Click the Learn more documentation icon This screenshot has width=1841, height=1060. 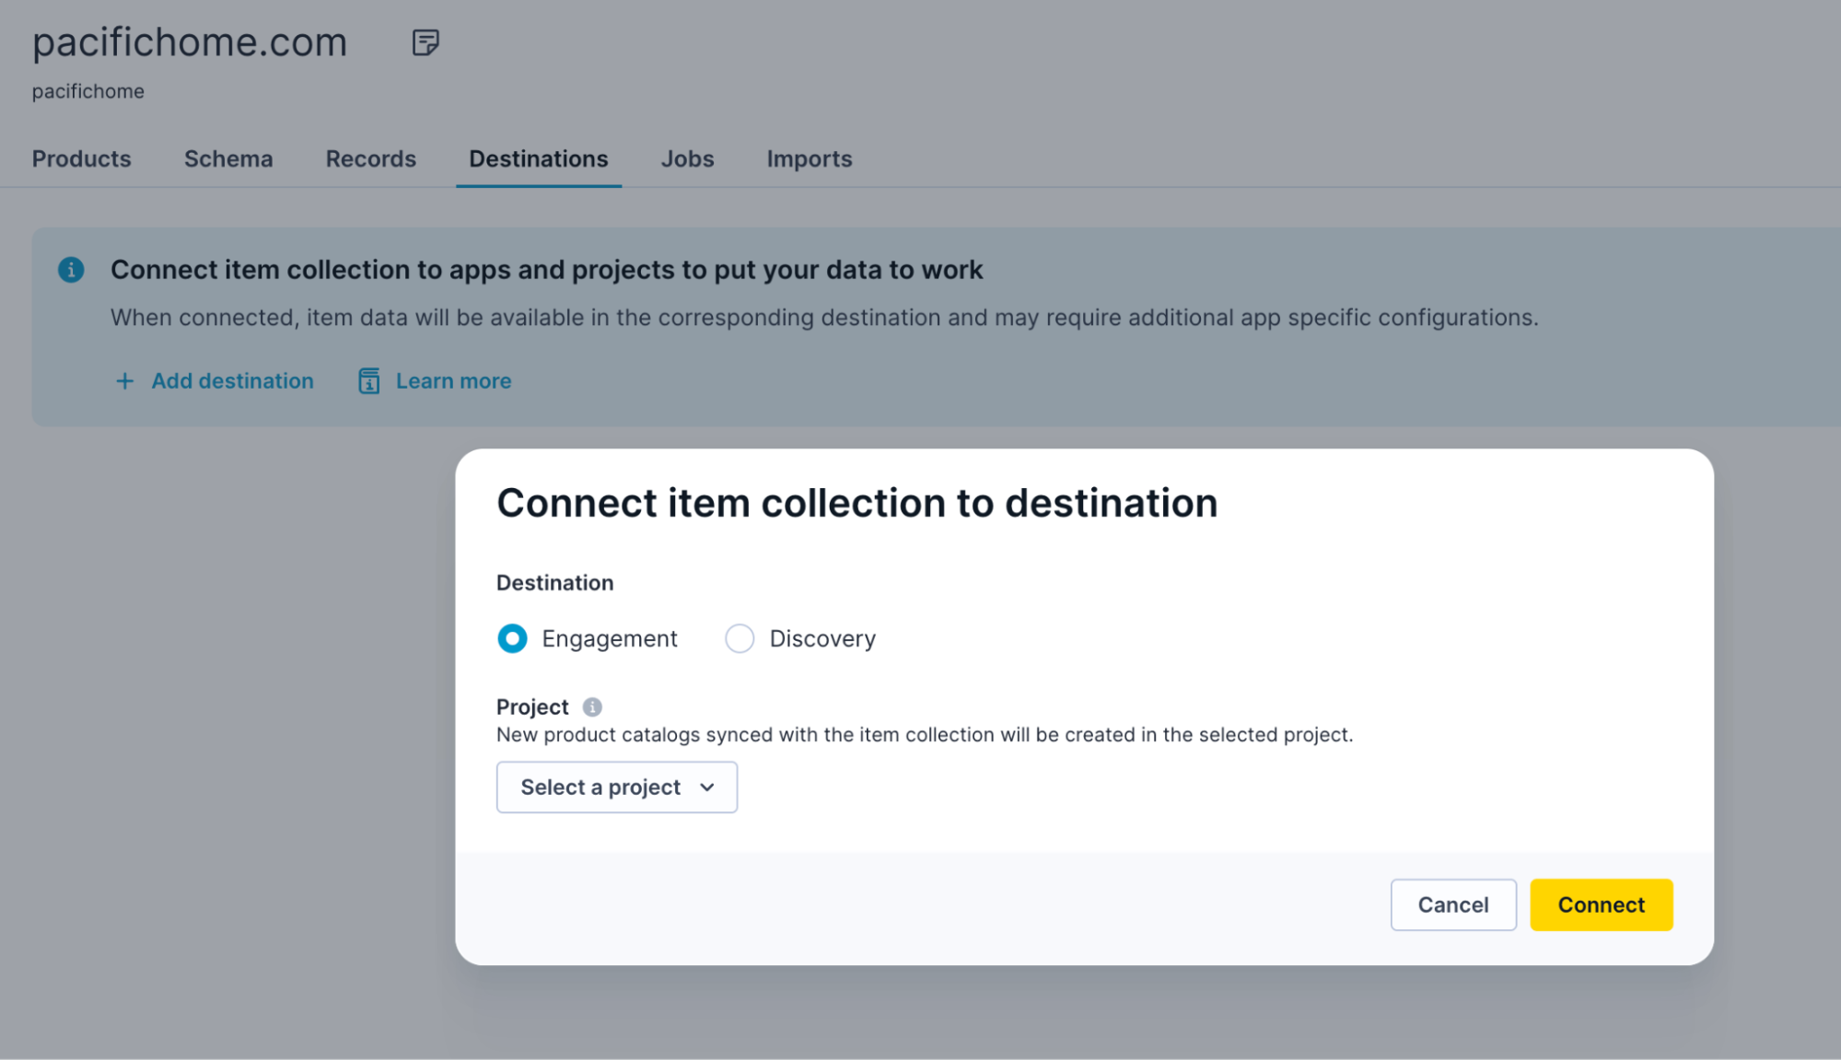[368, 380]
